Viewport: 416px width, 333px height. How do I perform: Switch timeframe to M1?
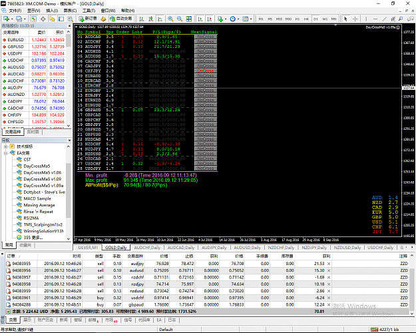tap(261, 19)
